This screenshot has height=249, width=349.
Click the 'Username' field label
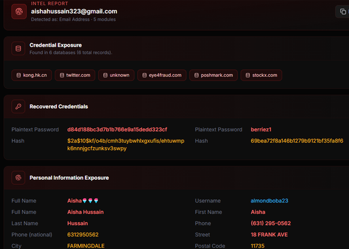click(208, 201)
